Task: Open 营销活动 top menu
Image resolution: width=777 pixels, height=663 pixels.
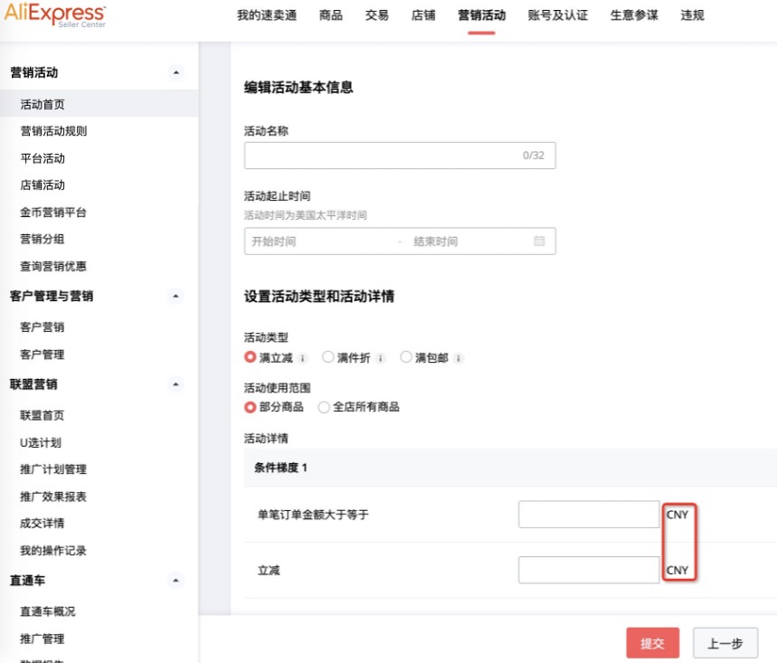Action: click(481, 15)
